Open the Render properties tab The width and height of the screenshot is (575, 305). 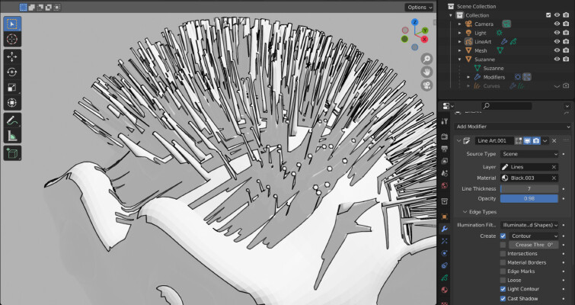click(x=444, y=136)
